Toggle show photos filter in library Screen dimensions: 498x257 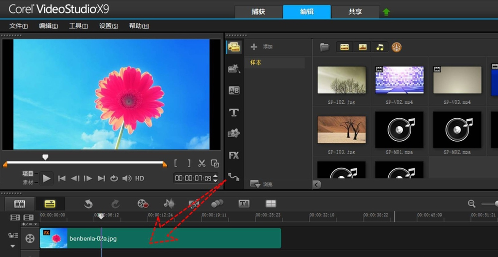point(362,47)
